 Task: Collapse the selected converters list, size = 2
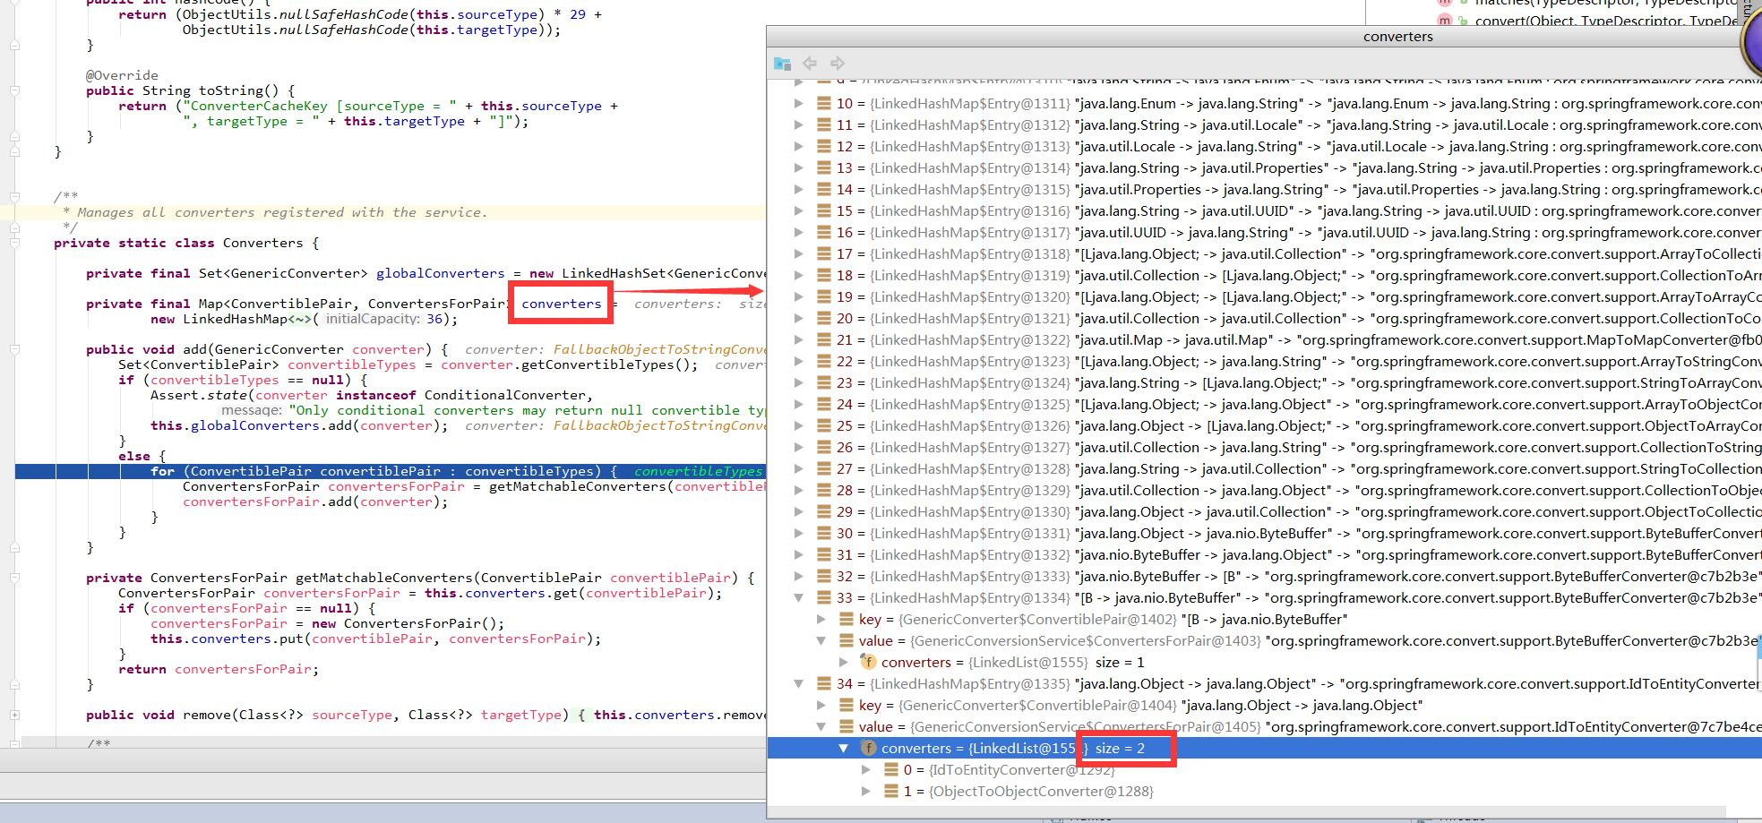click(x=843, y=748)
